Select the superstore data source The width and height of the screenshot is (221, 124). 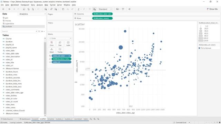[x=10, y=24]
